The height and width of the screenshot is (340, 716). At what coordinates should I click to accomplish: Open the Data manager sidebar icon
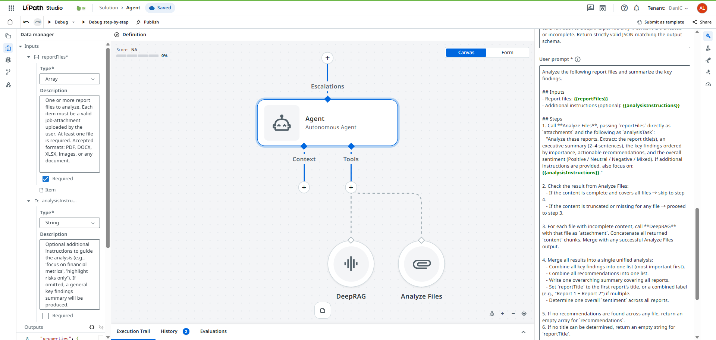tap(8, 48)
